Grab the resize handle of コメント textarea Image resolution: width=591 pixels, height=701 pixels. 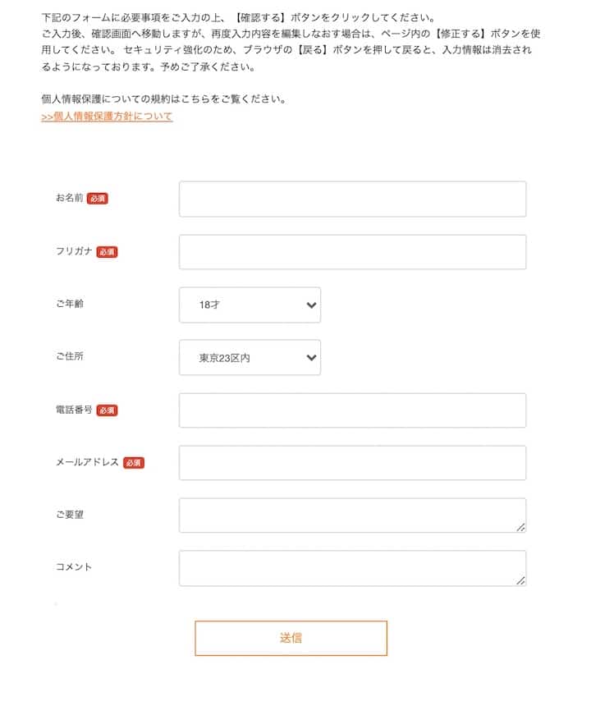(521, 580)
